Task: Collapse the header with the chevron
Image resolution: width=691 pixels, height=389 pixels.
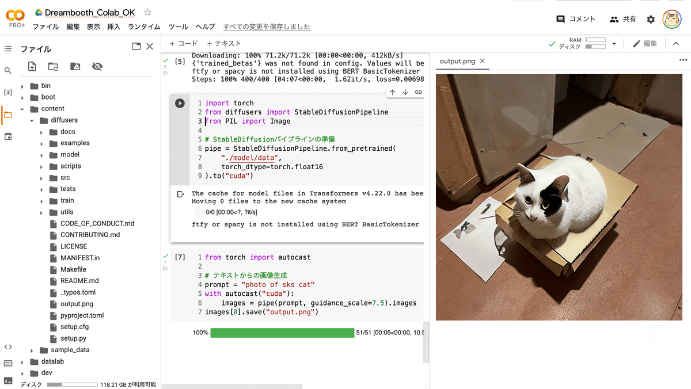Action: (x=675, y=44)
